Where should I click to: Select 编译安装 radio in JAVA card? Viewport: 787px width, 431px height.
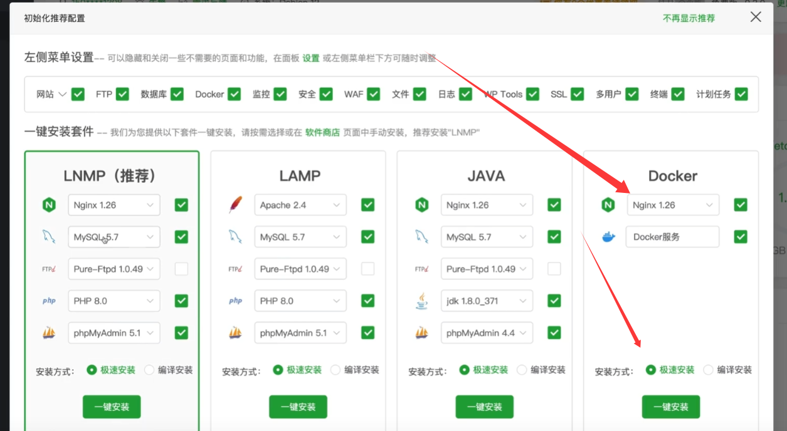tap(522, 370)
